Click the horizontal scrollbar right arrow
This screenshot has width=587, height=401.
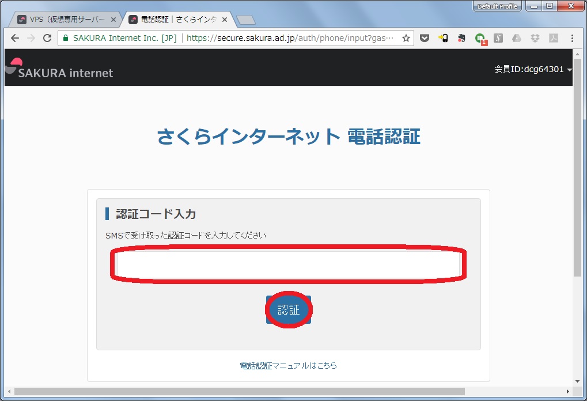pos(568,391)
